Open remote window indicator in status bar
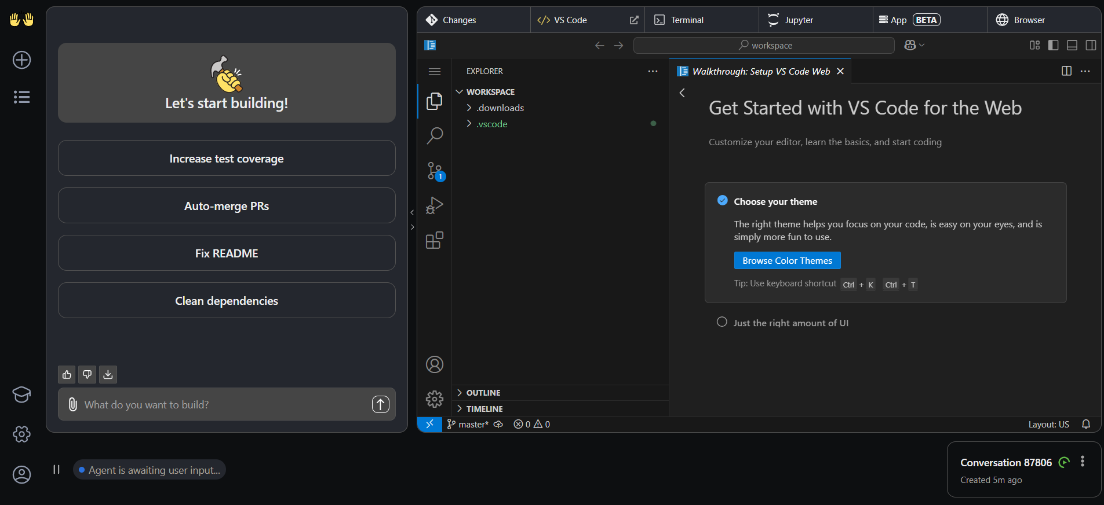The height and width of the screenshot is (505, 1104). pyautogui.click(x=429, y=425)
